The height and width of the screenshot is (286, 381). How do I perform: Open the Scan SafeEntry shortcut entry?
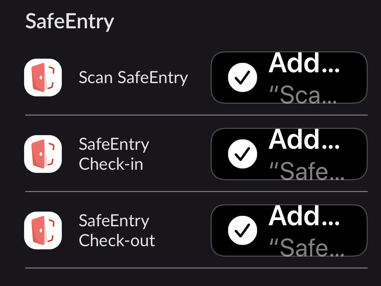click(133, 77)
